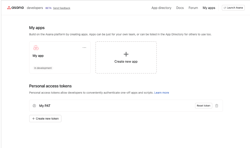Delete My PAT with trash icon

[217, 106]
